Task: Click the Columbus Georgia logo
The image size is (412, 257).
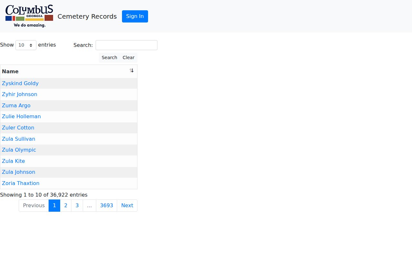Action: [29, 16]
